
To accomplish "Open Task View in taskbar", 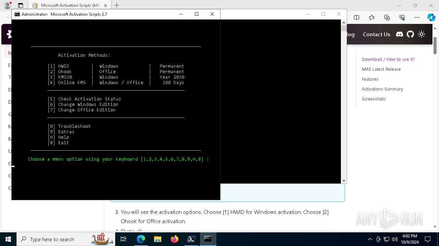I will [x=124, y=239].
